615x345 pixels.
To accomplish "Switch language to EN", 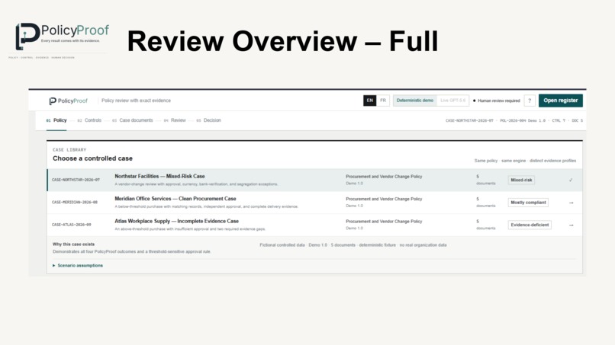I will pos(369,101).
